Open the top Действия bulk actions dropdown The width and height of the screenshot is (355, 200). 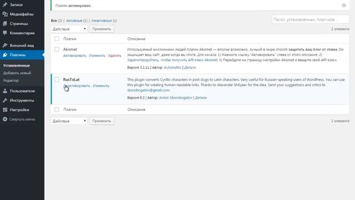tap(69, 29)
